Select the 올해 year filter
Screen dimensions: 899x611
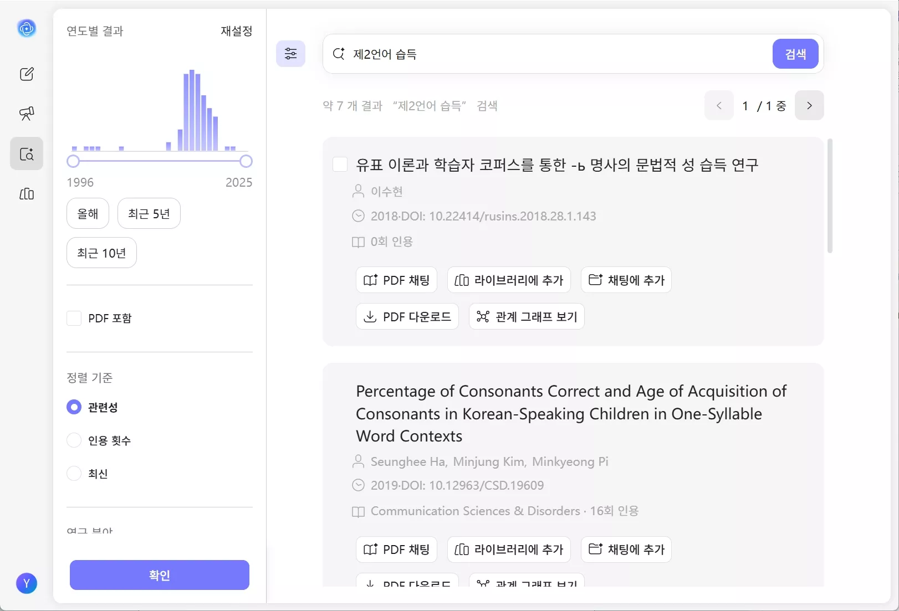click(x=87, y=213)
